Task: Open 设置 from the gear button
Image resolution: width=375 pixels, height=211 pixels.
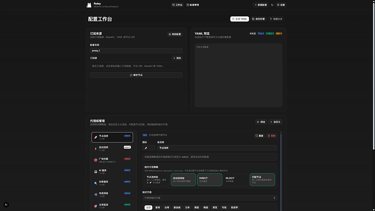Action: coord(281,5)
